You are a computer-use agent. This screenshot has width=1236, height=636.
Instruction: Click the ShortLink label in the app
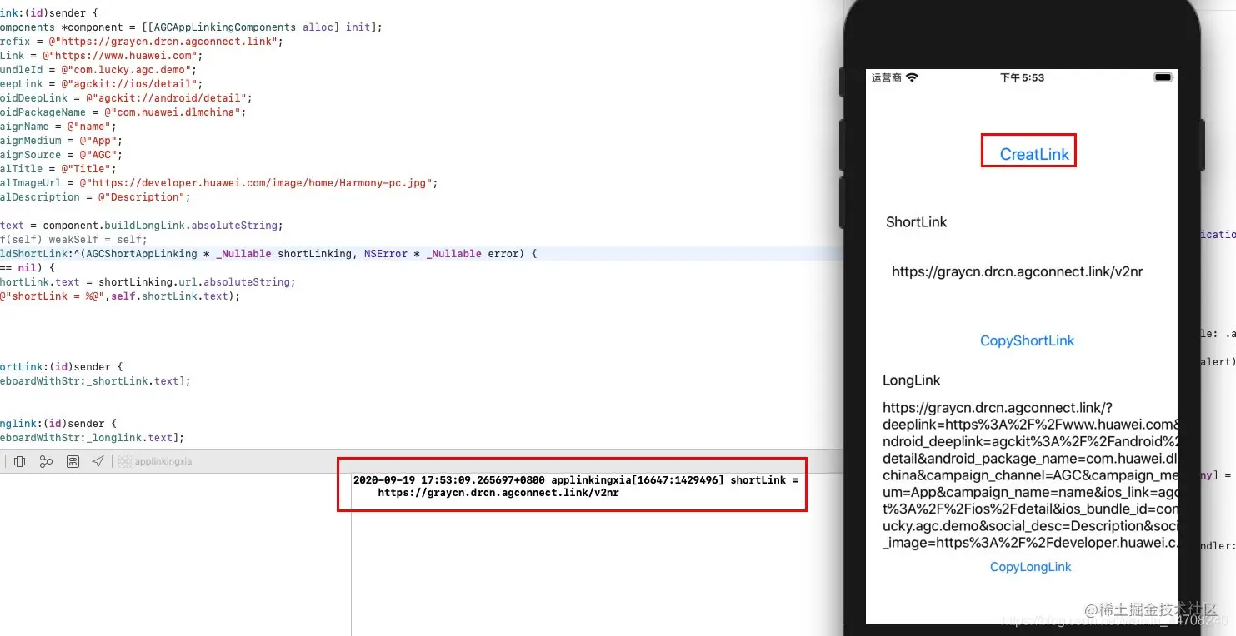[x=917, y=222]
